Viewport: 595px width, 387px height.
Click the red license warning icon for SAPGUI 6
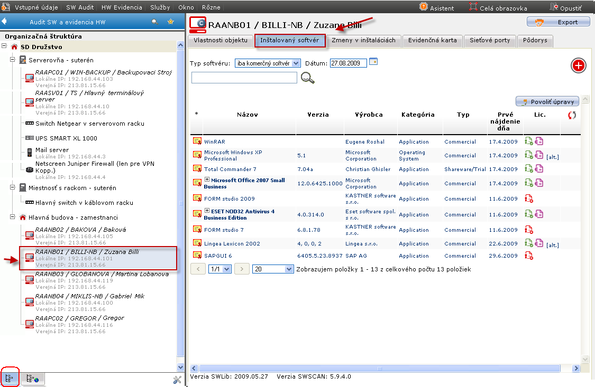tap(528, 256)
